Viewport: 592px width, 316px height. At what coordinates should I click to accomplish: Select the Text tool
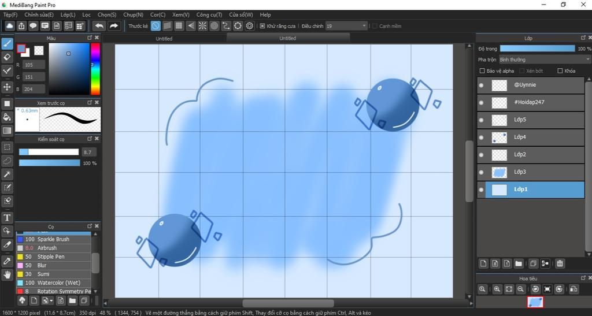7,218
